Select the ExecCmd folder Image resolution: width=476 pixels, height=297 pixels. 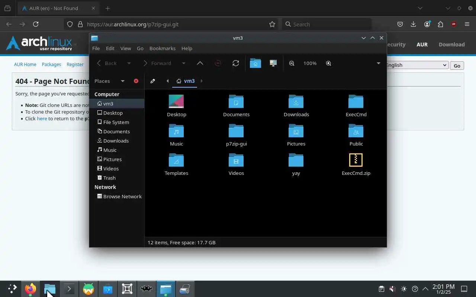click(x=356, y=106)
